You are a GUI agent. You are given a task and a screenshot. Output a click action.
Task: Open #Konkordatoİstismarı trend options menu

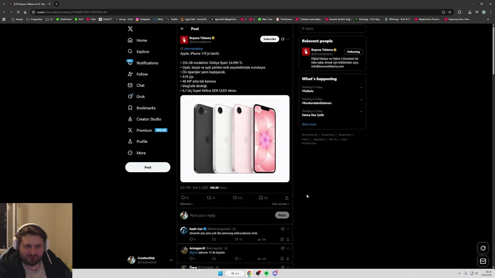[361, 100]
